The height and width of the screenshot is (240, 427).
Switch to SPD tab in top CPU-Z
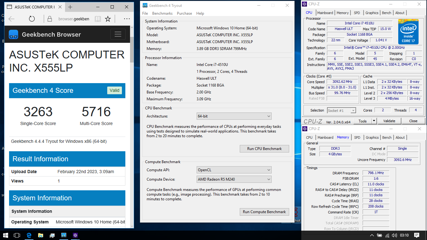pos(357,13)
